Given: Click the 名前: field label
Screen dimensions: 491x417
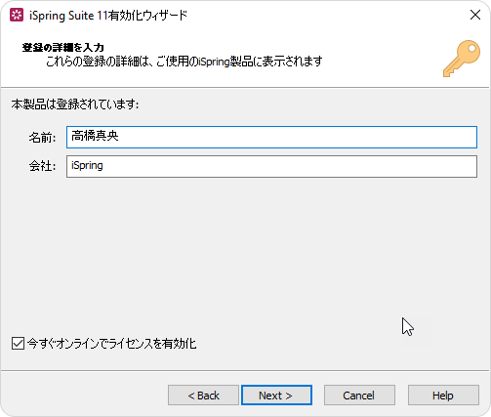Looking at the screenshot, I should 42,138.
